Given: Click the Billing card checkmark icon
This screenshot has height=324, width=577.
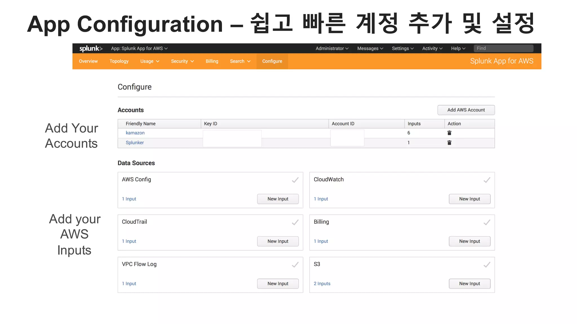Looking at the screenshot, I should (487, 222).
